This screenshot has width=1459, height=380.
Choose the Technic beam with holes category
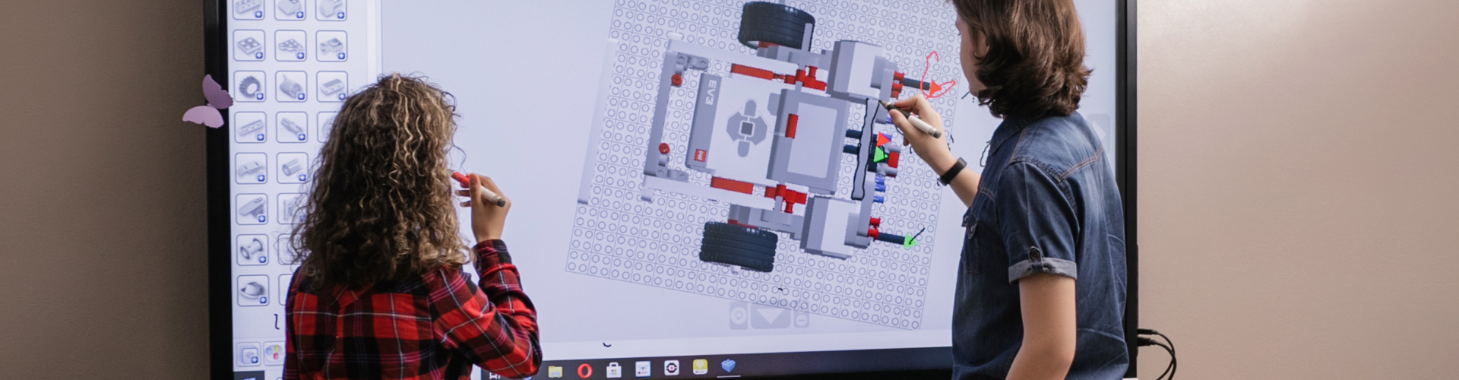click(249, 128)
